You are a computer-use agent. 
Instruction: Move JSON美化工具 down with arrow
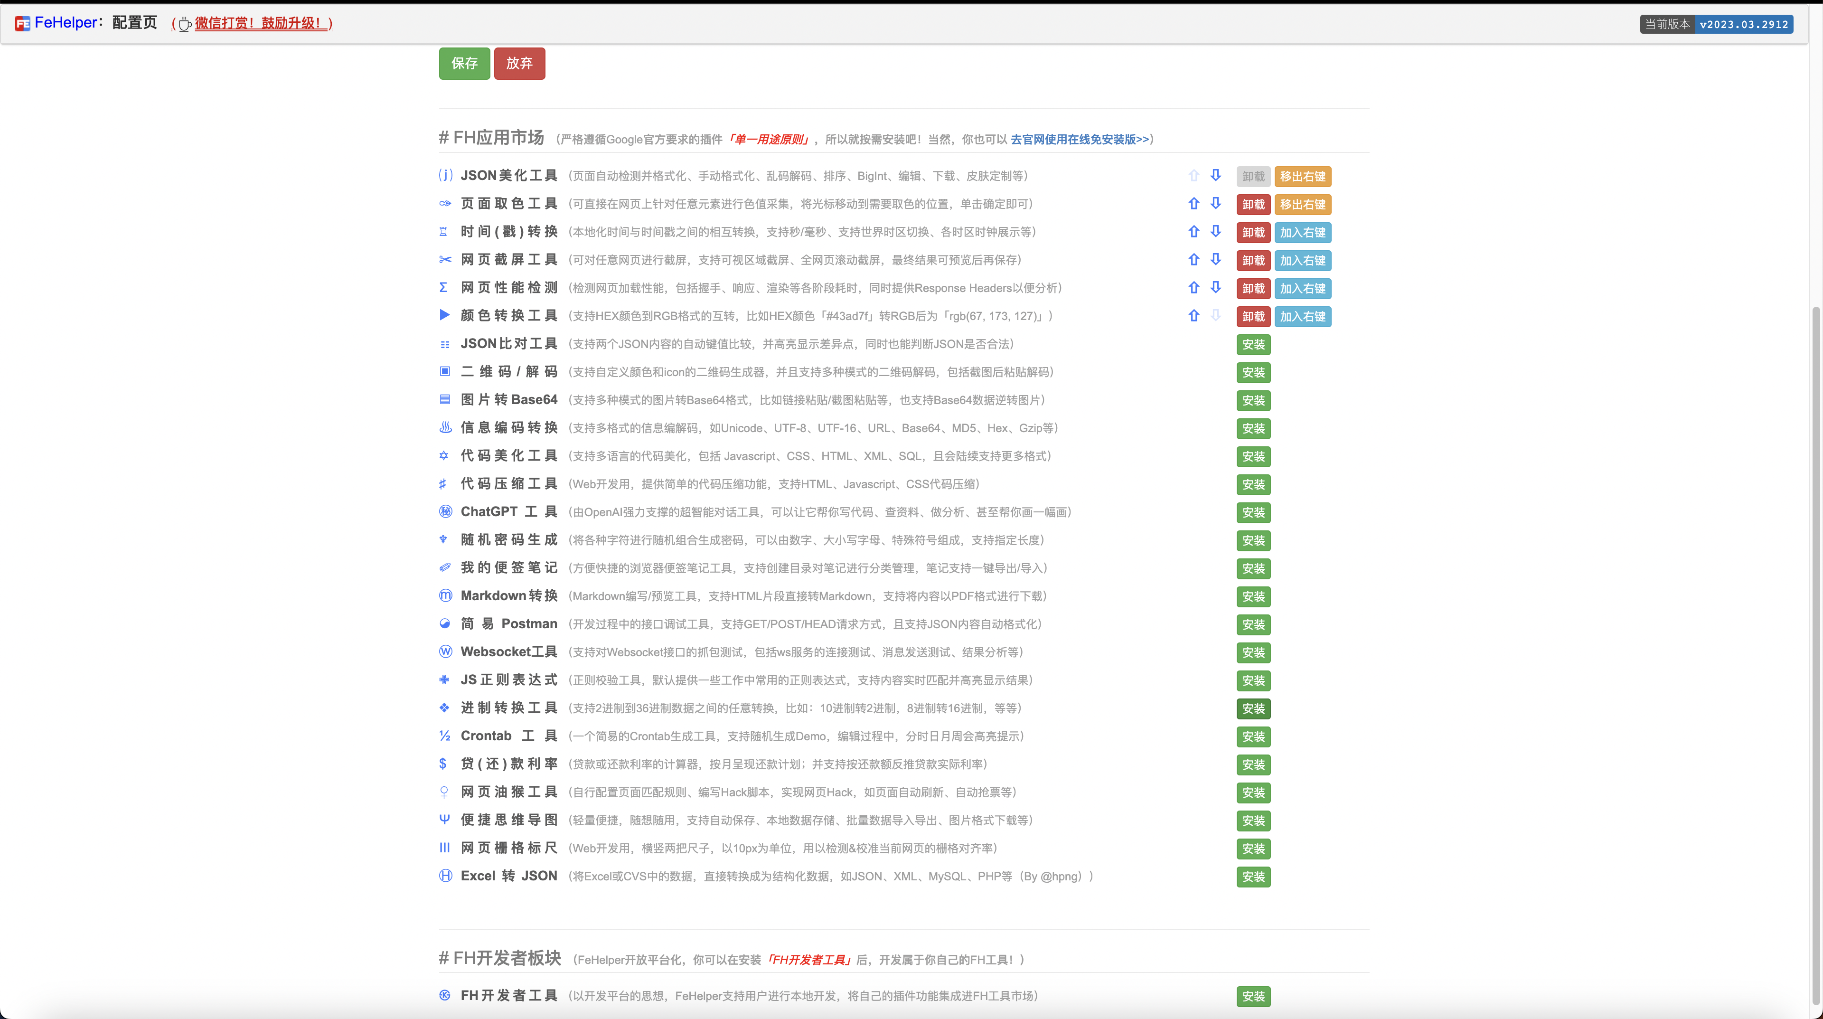[1216, 176]
